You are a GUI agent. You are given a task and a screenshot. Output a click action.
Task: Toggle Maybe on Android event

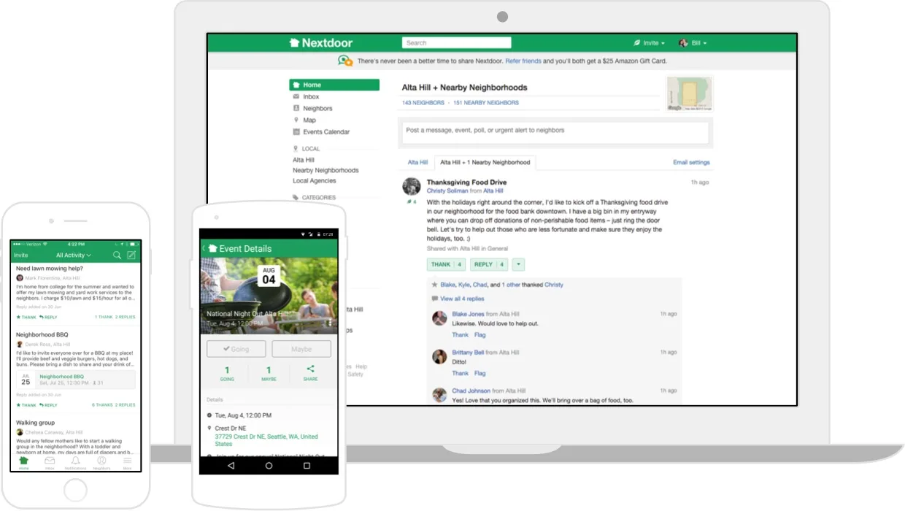(x=301, y=349)
